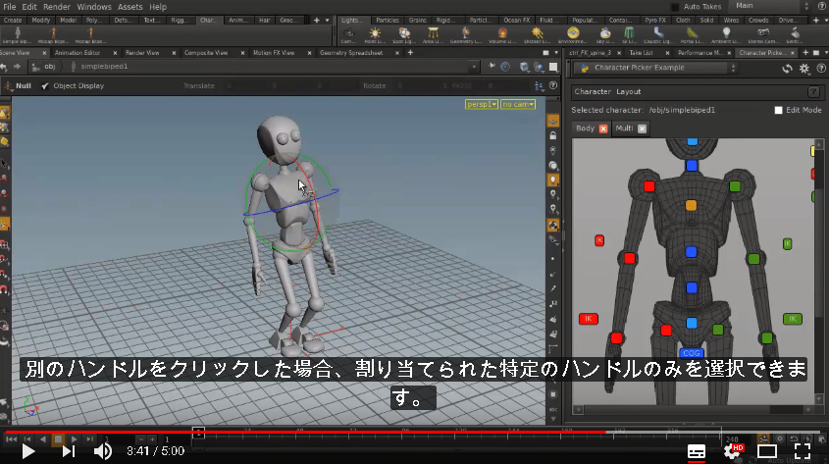Open the Render menu

57,7
